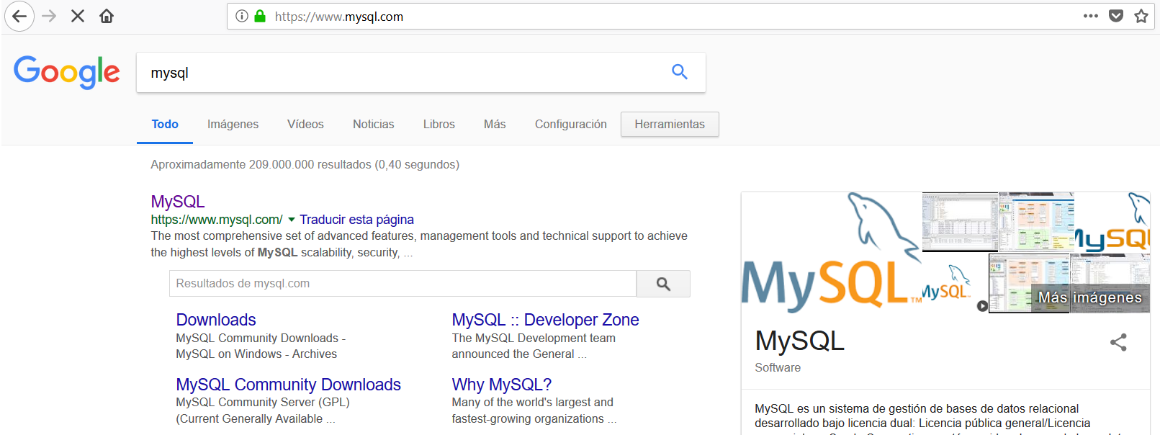Share the MySQL knowledge panel
Viewport: 1160px width, 435px height.
coord(1118,342)
